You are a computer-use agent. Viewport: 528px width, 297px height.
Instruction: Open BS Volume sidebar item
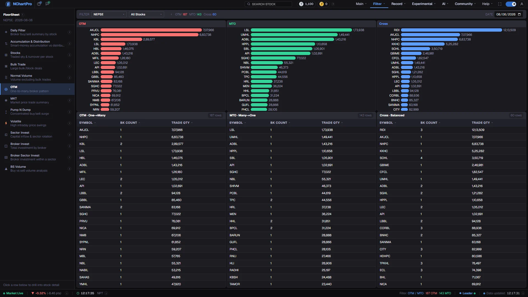point(37,169)
